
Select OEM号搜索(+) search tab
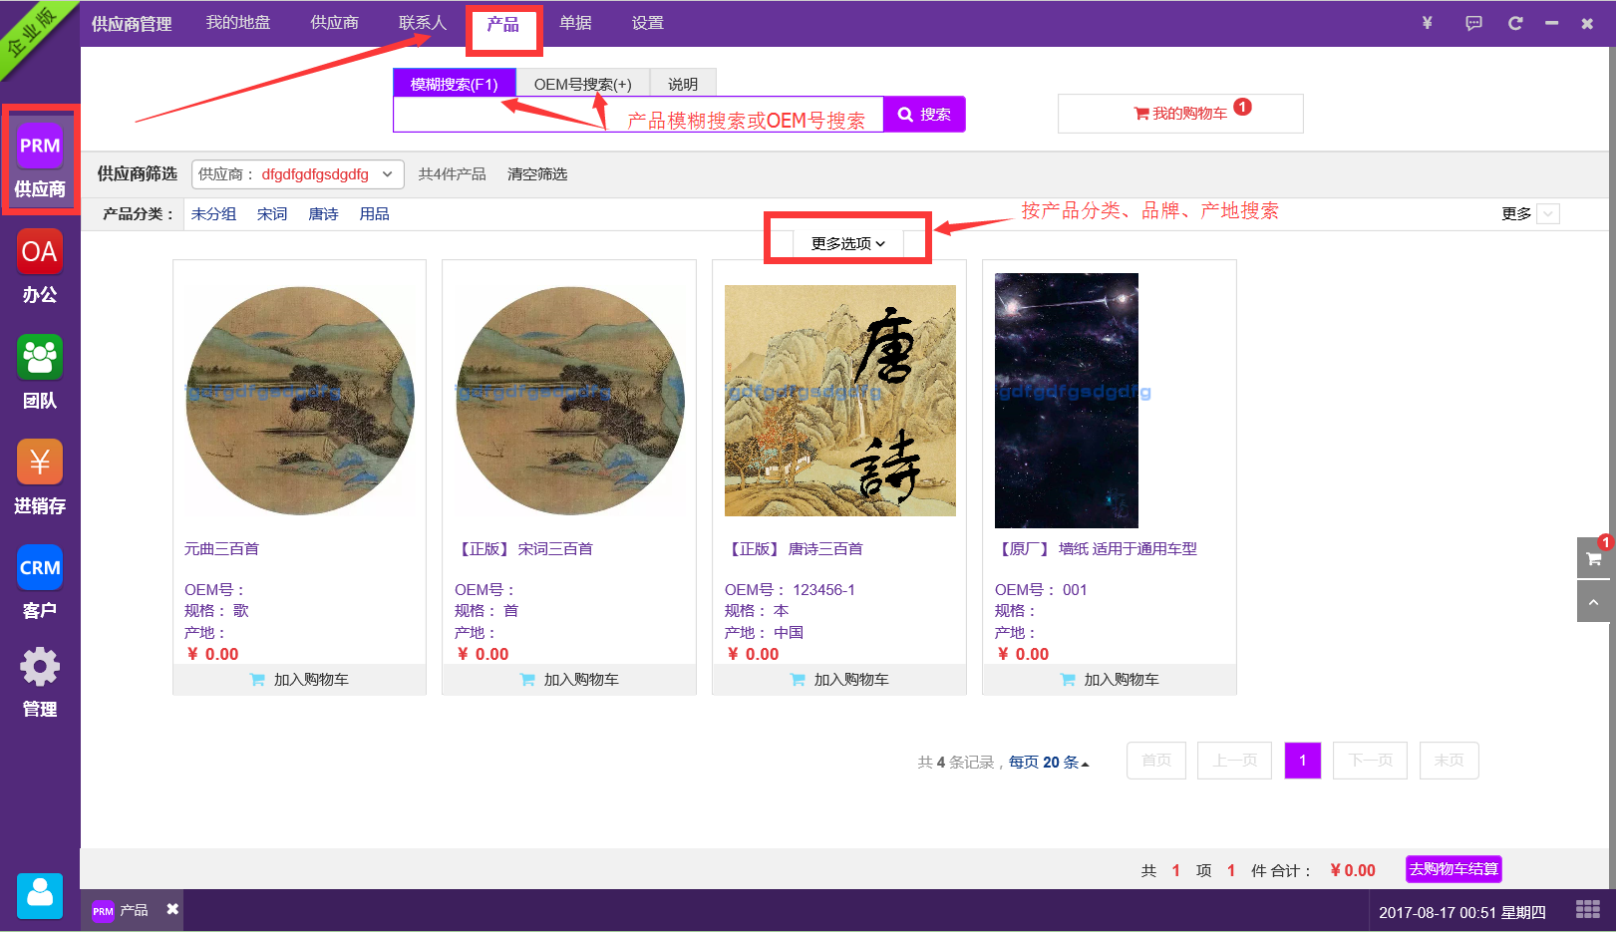click(x=583, y=84)
